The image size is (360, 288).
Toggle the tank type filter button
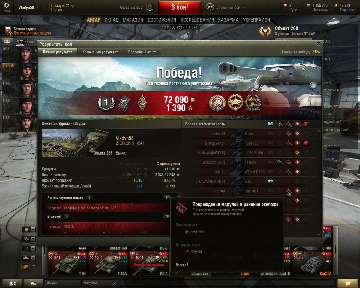(x=29, y=258)
